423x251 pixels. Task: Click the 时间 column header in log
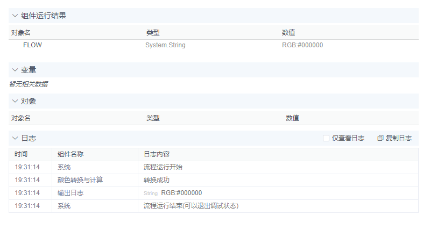click(21, 154)
